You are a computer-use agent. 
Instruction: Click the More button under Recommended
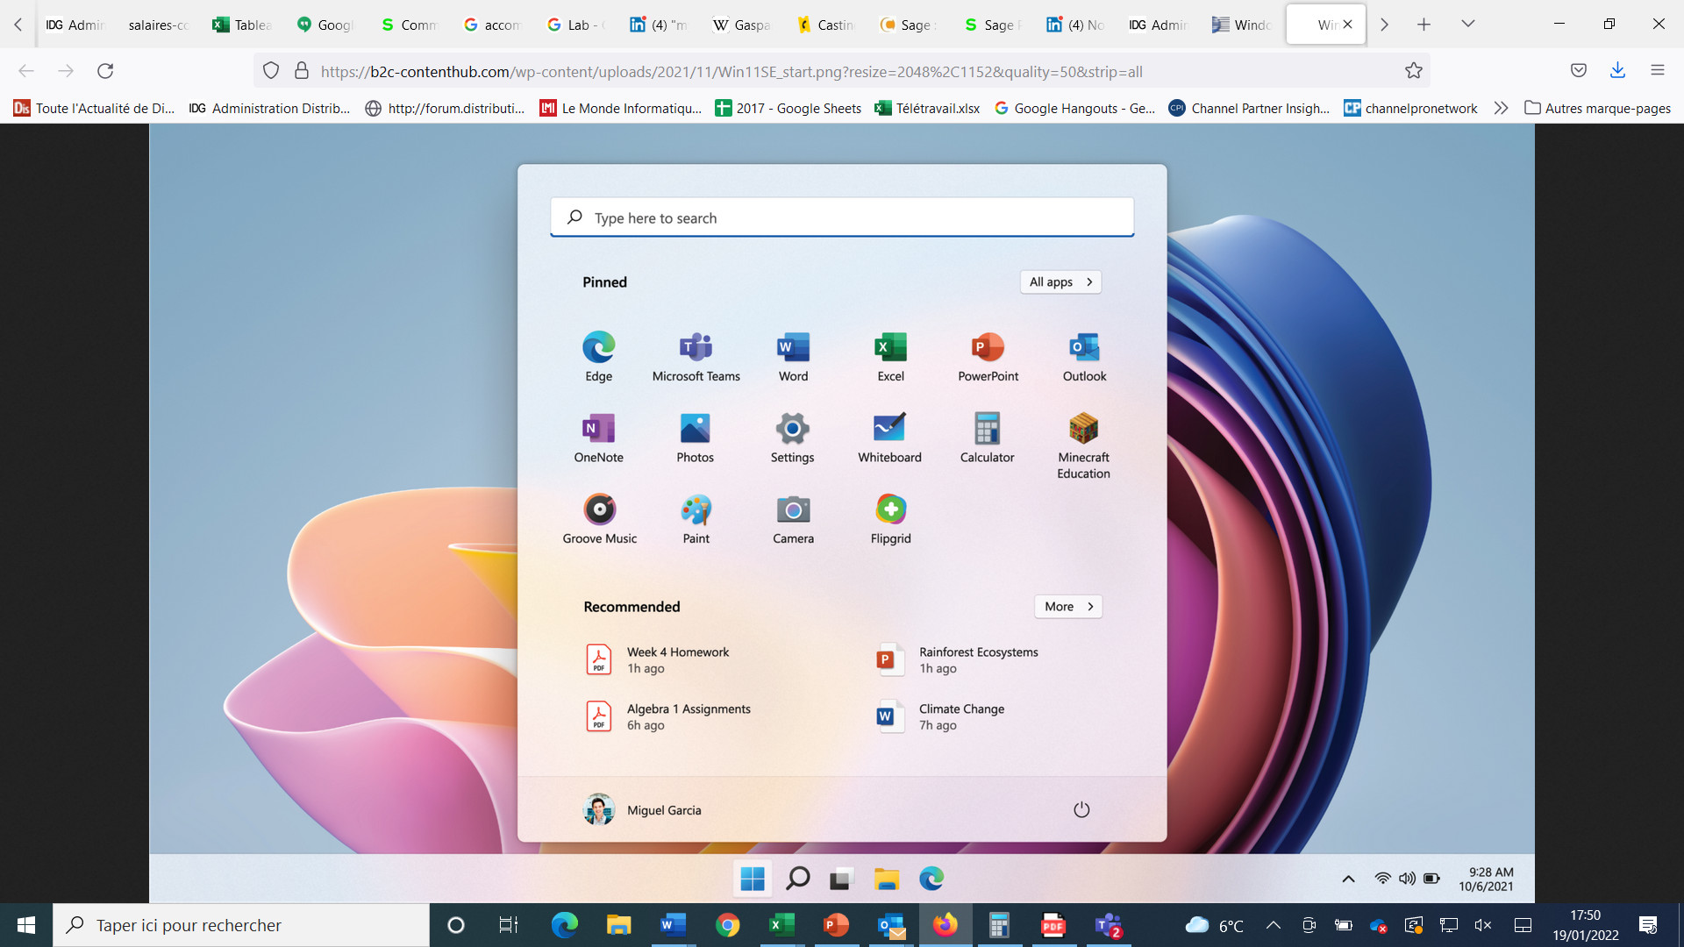click(x=1068, y=606)
